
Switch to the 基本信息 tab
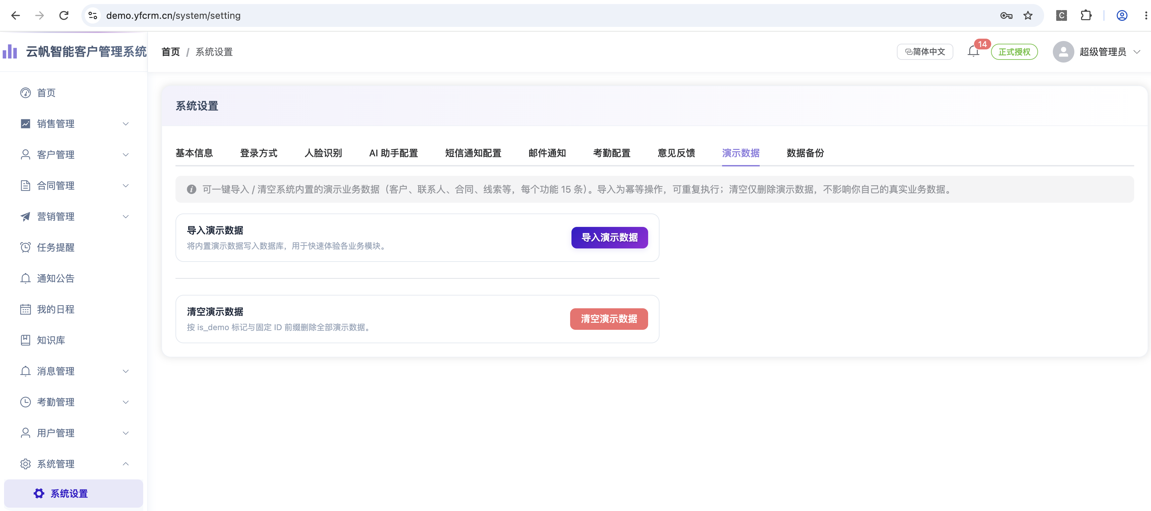(x=194, y=153)
